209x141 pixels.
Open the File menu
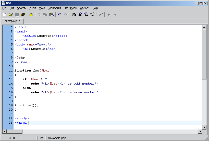pos(4,8)
